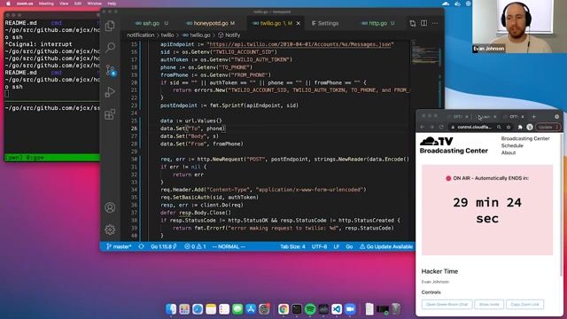Click the Tab Size: 4 status item
This screenshot has height=319, width=567.
tap(292, 246)
